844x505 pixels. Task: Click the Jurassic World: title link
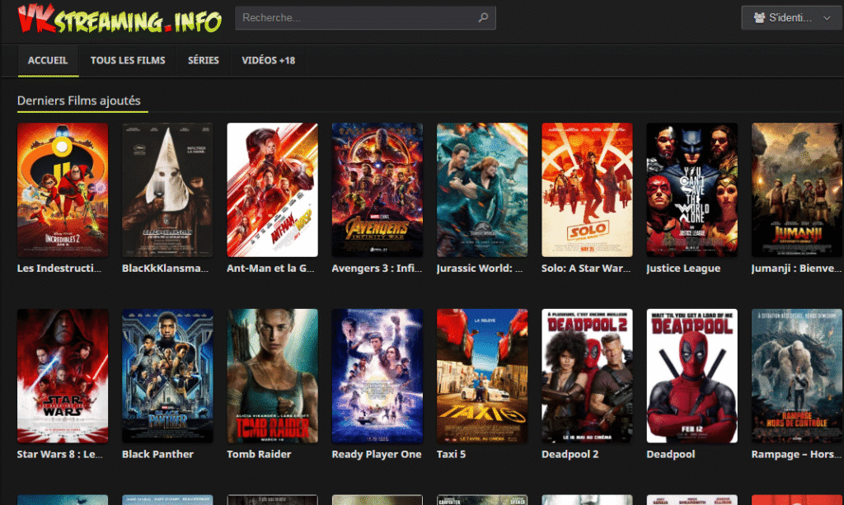pyautogui.click(x=480, y=268)
